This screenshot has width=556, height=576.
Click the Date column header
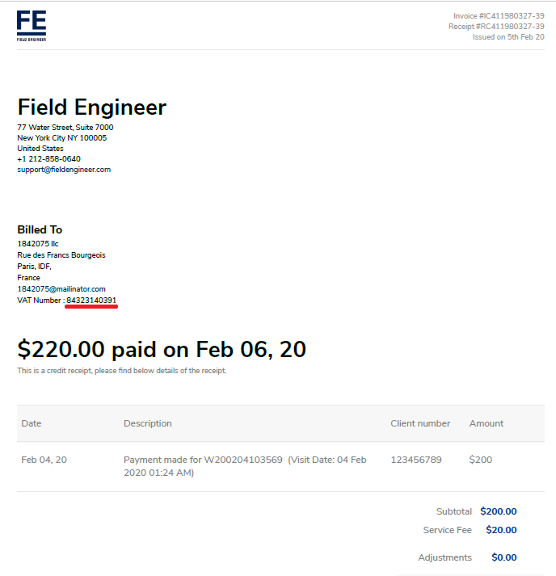(32, 423)
